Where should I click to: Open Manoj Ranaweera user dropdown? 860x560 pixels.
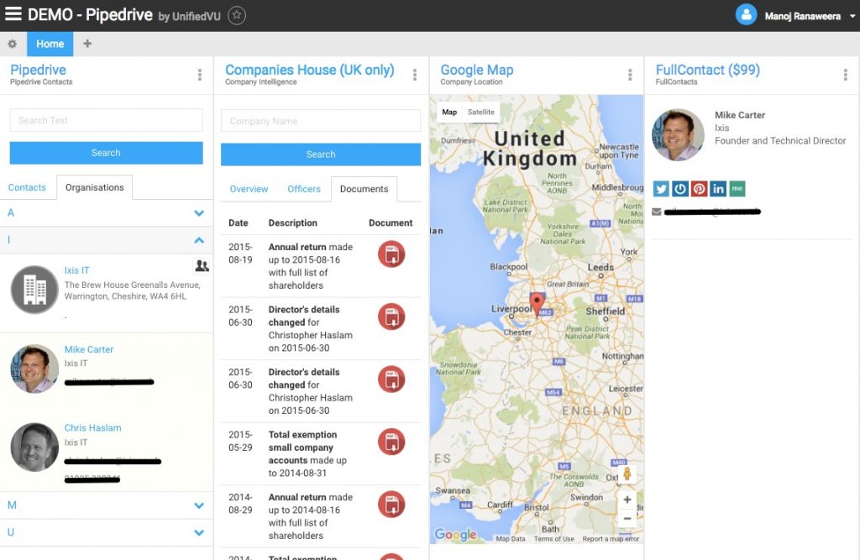(x=850, y=17)
